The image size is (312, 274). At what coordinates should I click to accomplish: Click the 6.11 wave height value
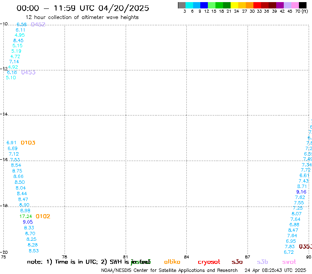click(20, 30)
